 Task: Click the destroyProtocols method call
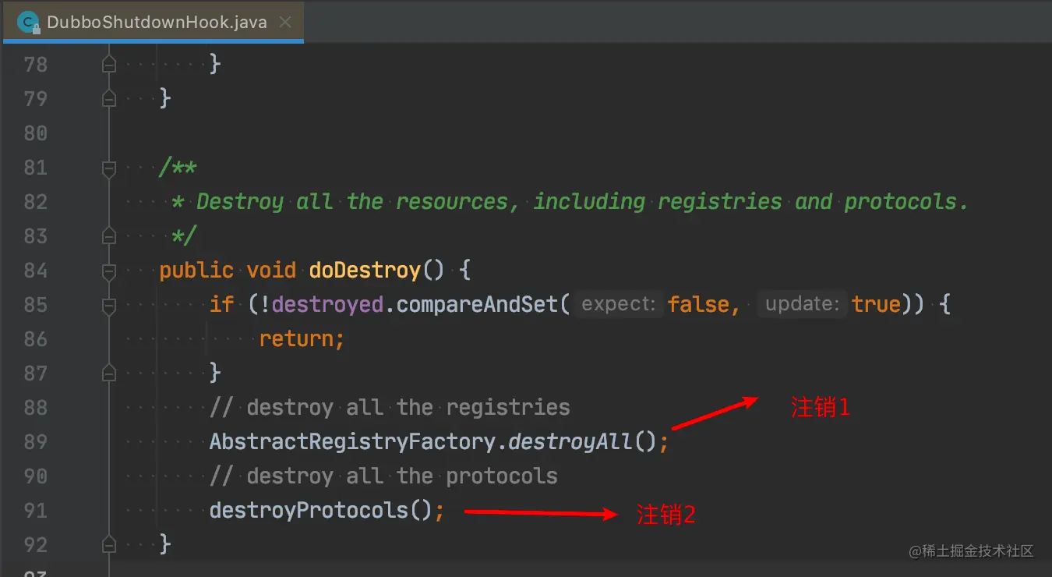coord(309,511)
